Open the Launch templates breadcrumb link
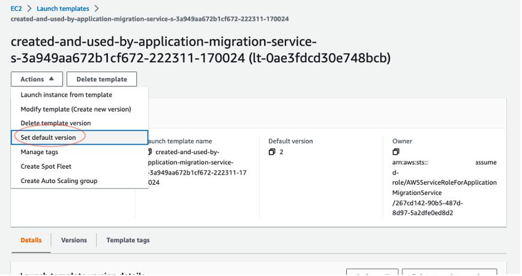Image resolution: width=522 pixels, height=276 pixels. [63, 9]
